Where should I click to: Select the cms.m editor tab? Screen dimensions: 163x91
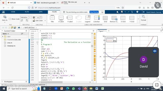click(33, 31)
